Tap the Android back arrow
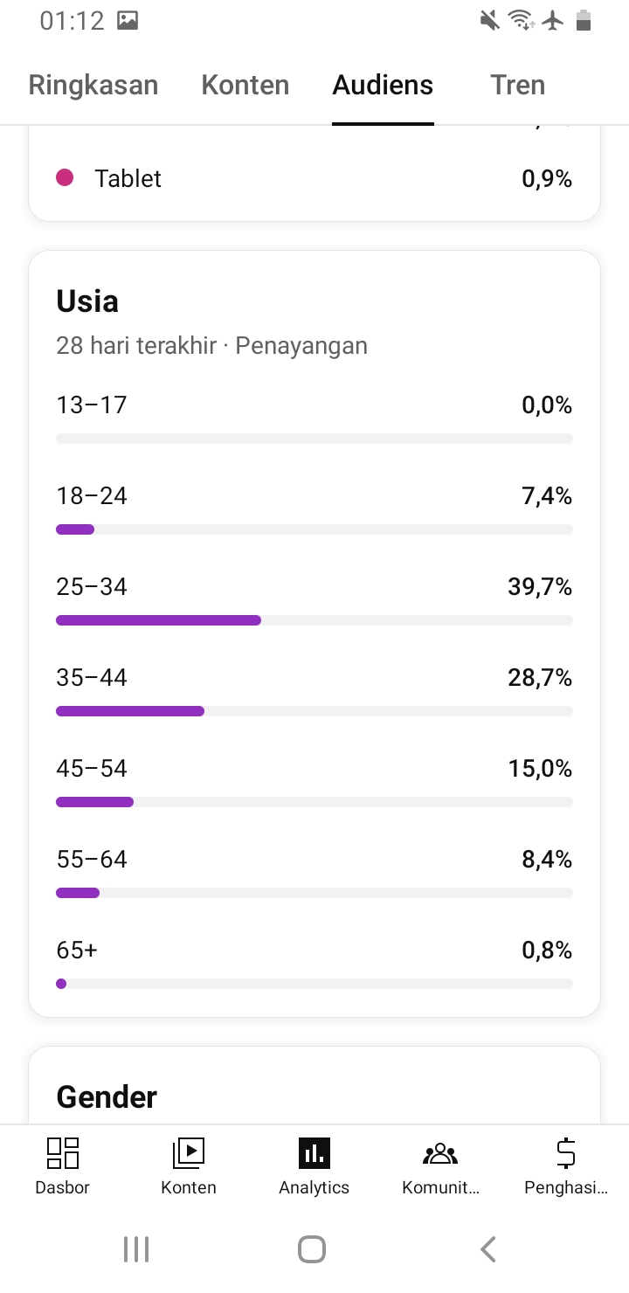 488,1249
